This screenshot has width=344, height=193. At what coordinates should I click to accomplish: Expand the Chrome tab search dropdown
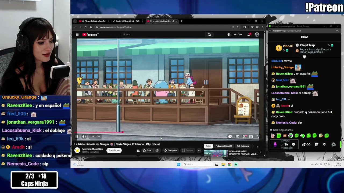click(x=75, y=21)
